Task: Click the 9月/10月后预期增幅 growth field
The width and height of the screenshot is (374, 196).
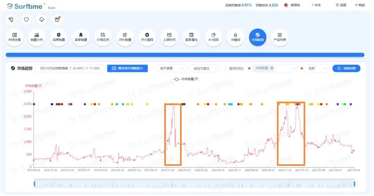Action: click(70, 69)
